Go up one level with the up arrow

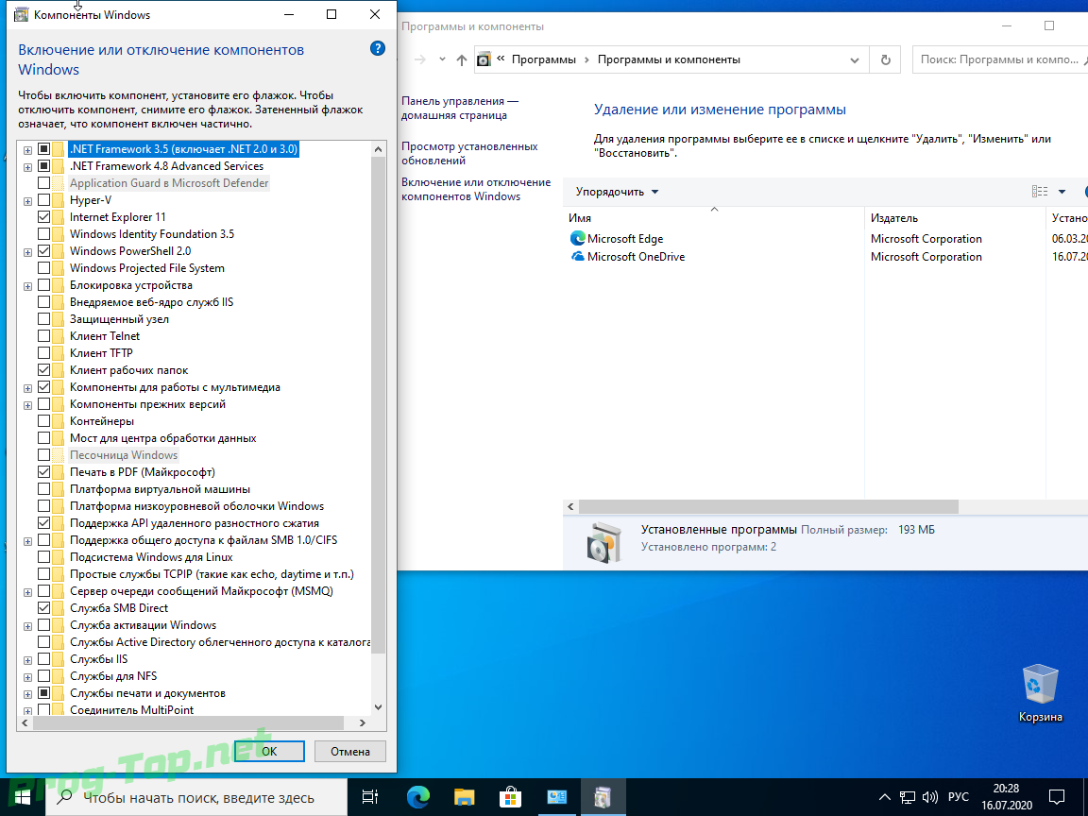click(462, 59)
